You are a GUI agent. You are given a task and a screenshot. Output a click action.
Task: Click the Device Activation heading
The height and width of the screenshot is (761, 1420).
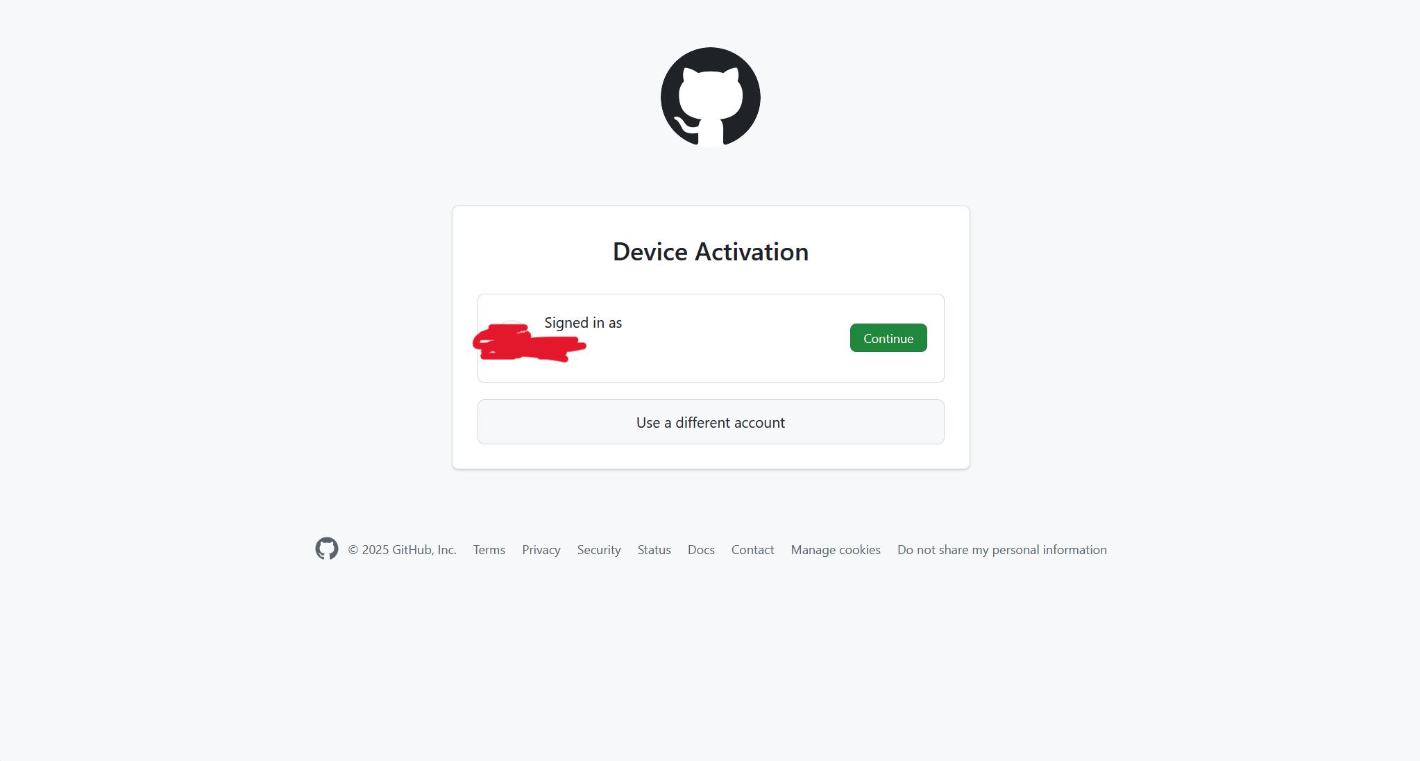[711, 252]
